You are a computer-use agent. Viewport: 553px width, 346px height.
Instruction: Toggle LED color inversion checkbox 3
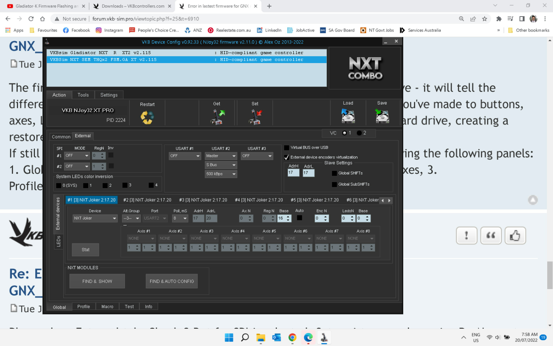(125, 185)
